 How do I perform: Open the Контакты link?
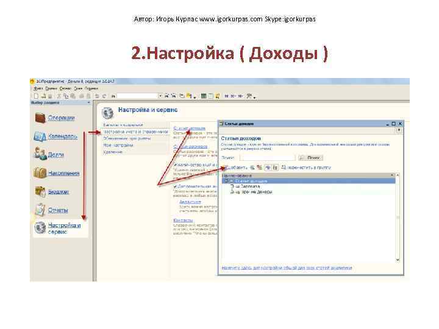click(183, 221)
